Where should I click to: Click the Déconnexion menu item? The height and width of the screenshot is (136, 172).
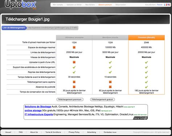point(120,5)
